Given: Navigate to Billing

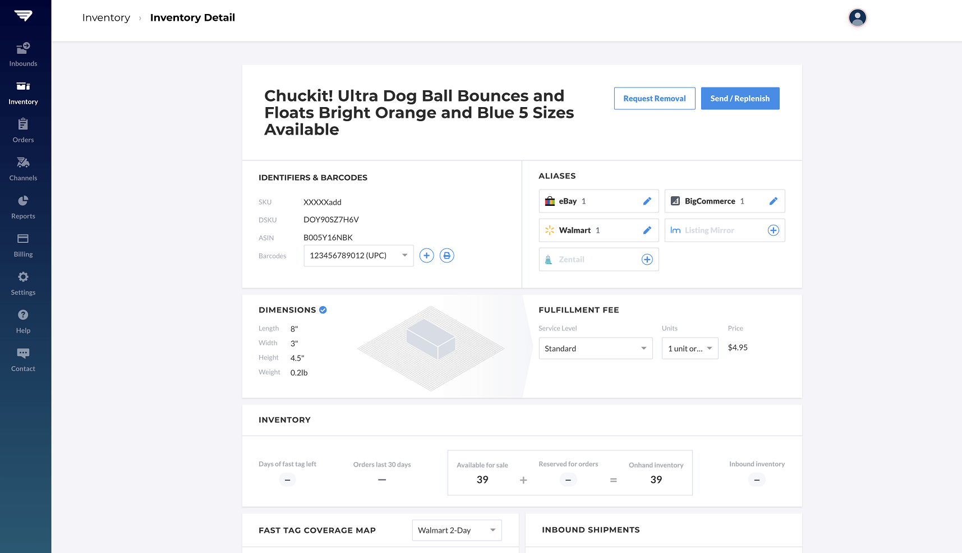Looking at the screenshot, I should point(23,246).
